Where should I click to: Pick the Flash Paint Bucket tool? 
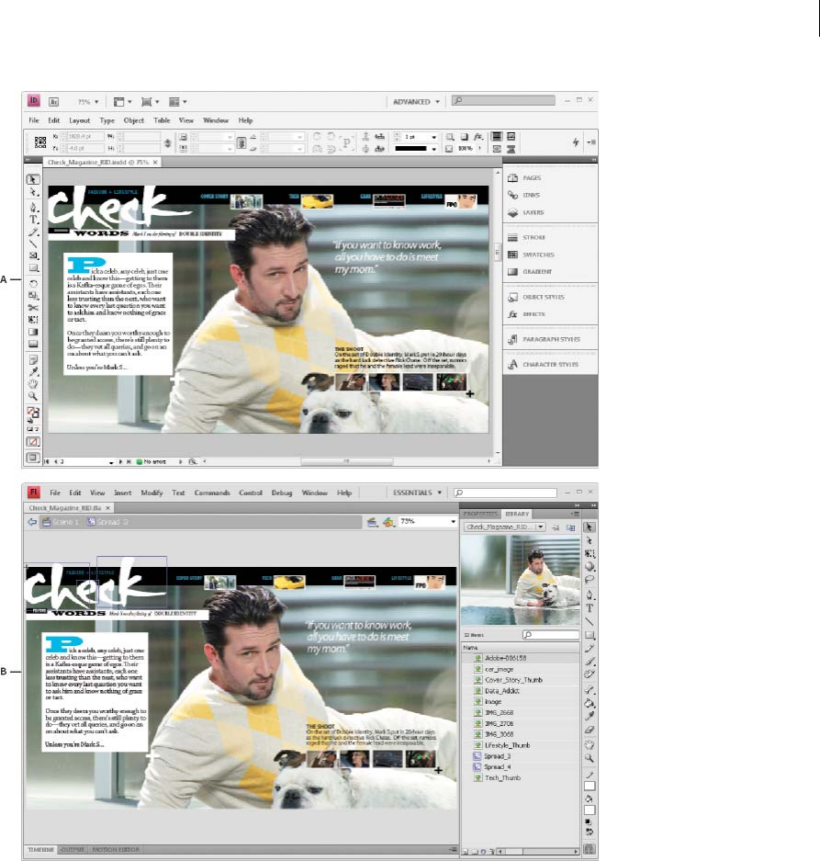(590, 703)
